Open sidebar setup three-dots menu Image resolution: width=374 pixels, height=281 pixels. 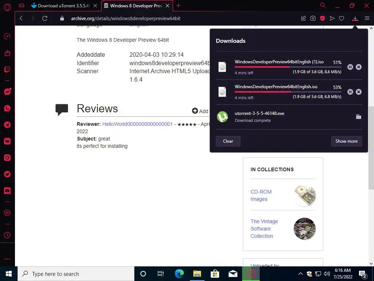pos(7,259)
